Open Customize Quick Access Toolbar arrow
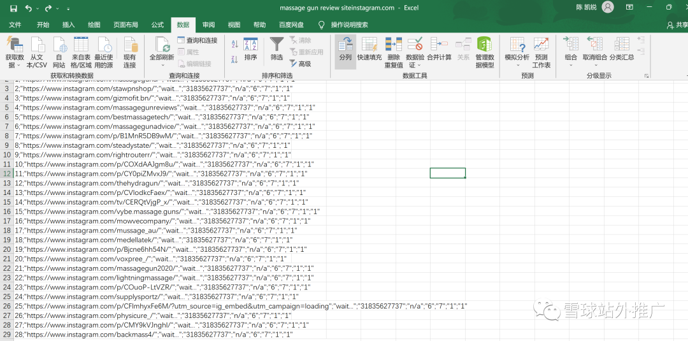Image resolution: width=688 pixels, height=341 pixels. pos(68,8)
